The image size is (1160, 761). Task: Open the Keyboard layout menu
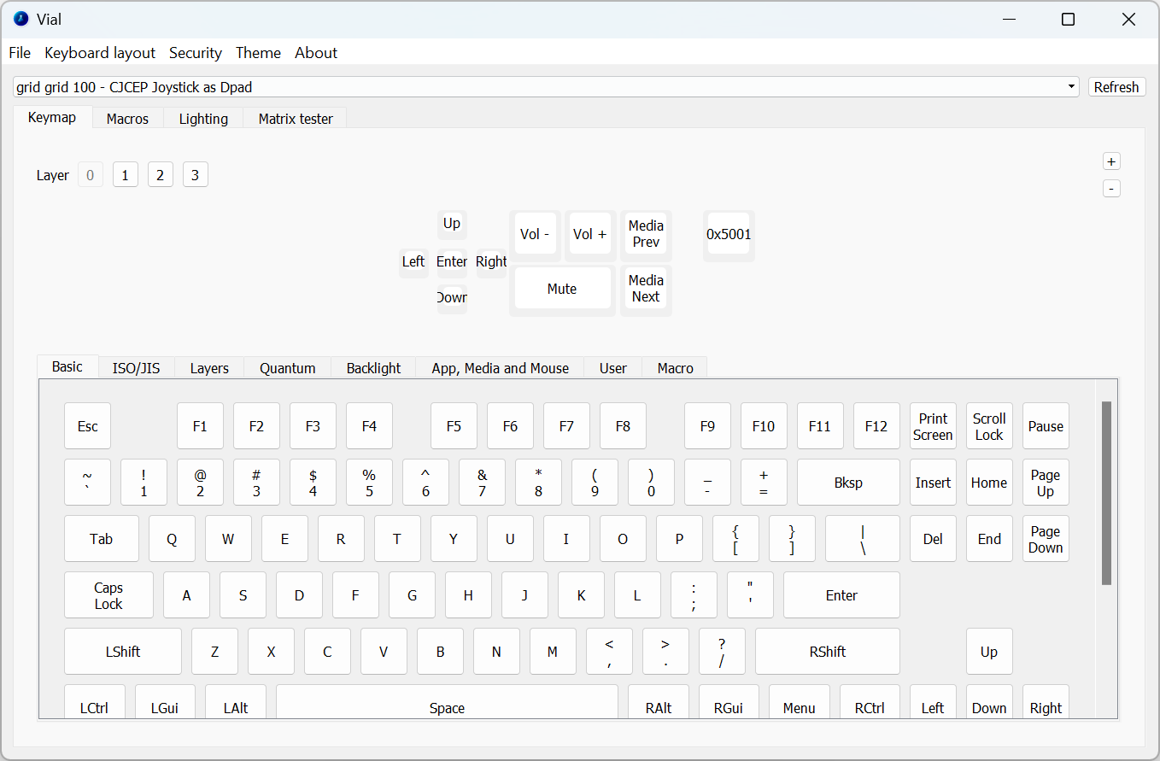[100, 53]
